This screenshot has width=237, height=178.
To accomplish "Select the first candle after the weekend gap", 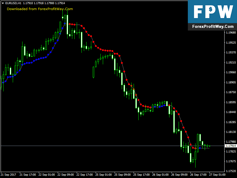I will pyautogui.click(x=93, y=72).
